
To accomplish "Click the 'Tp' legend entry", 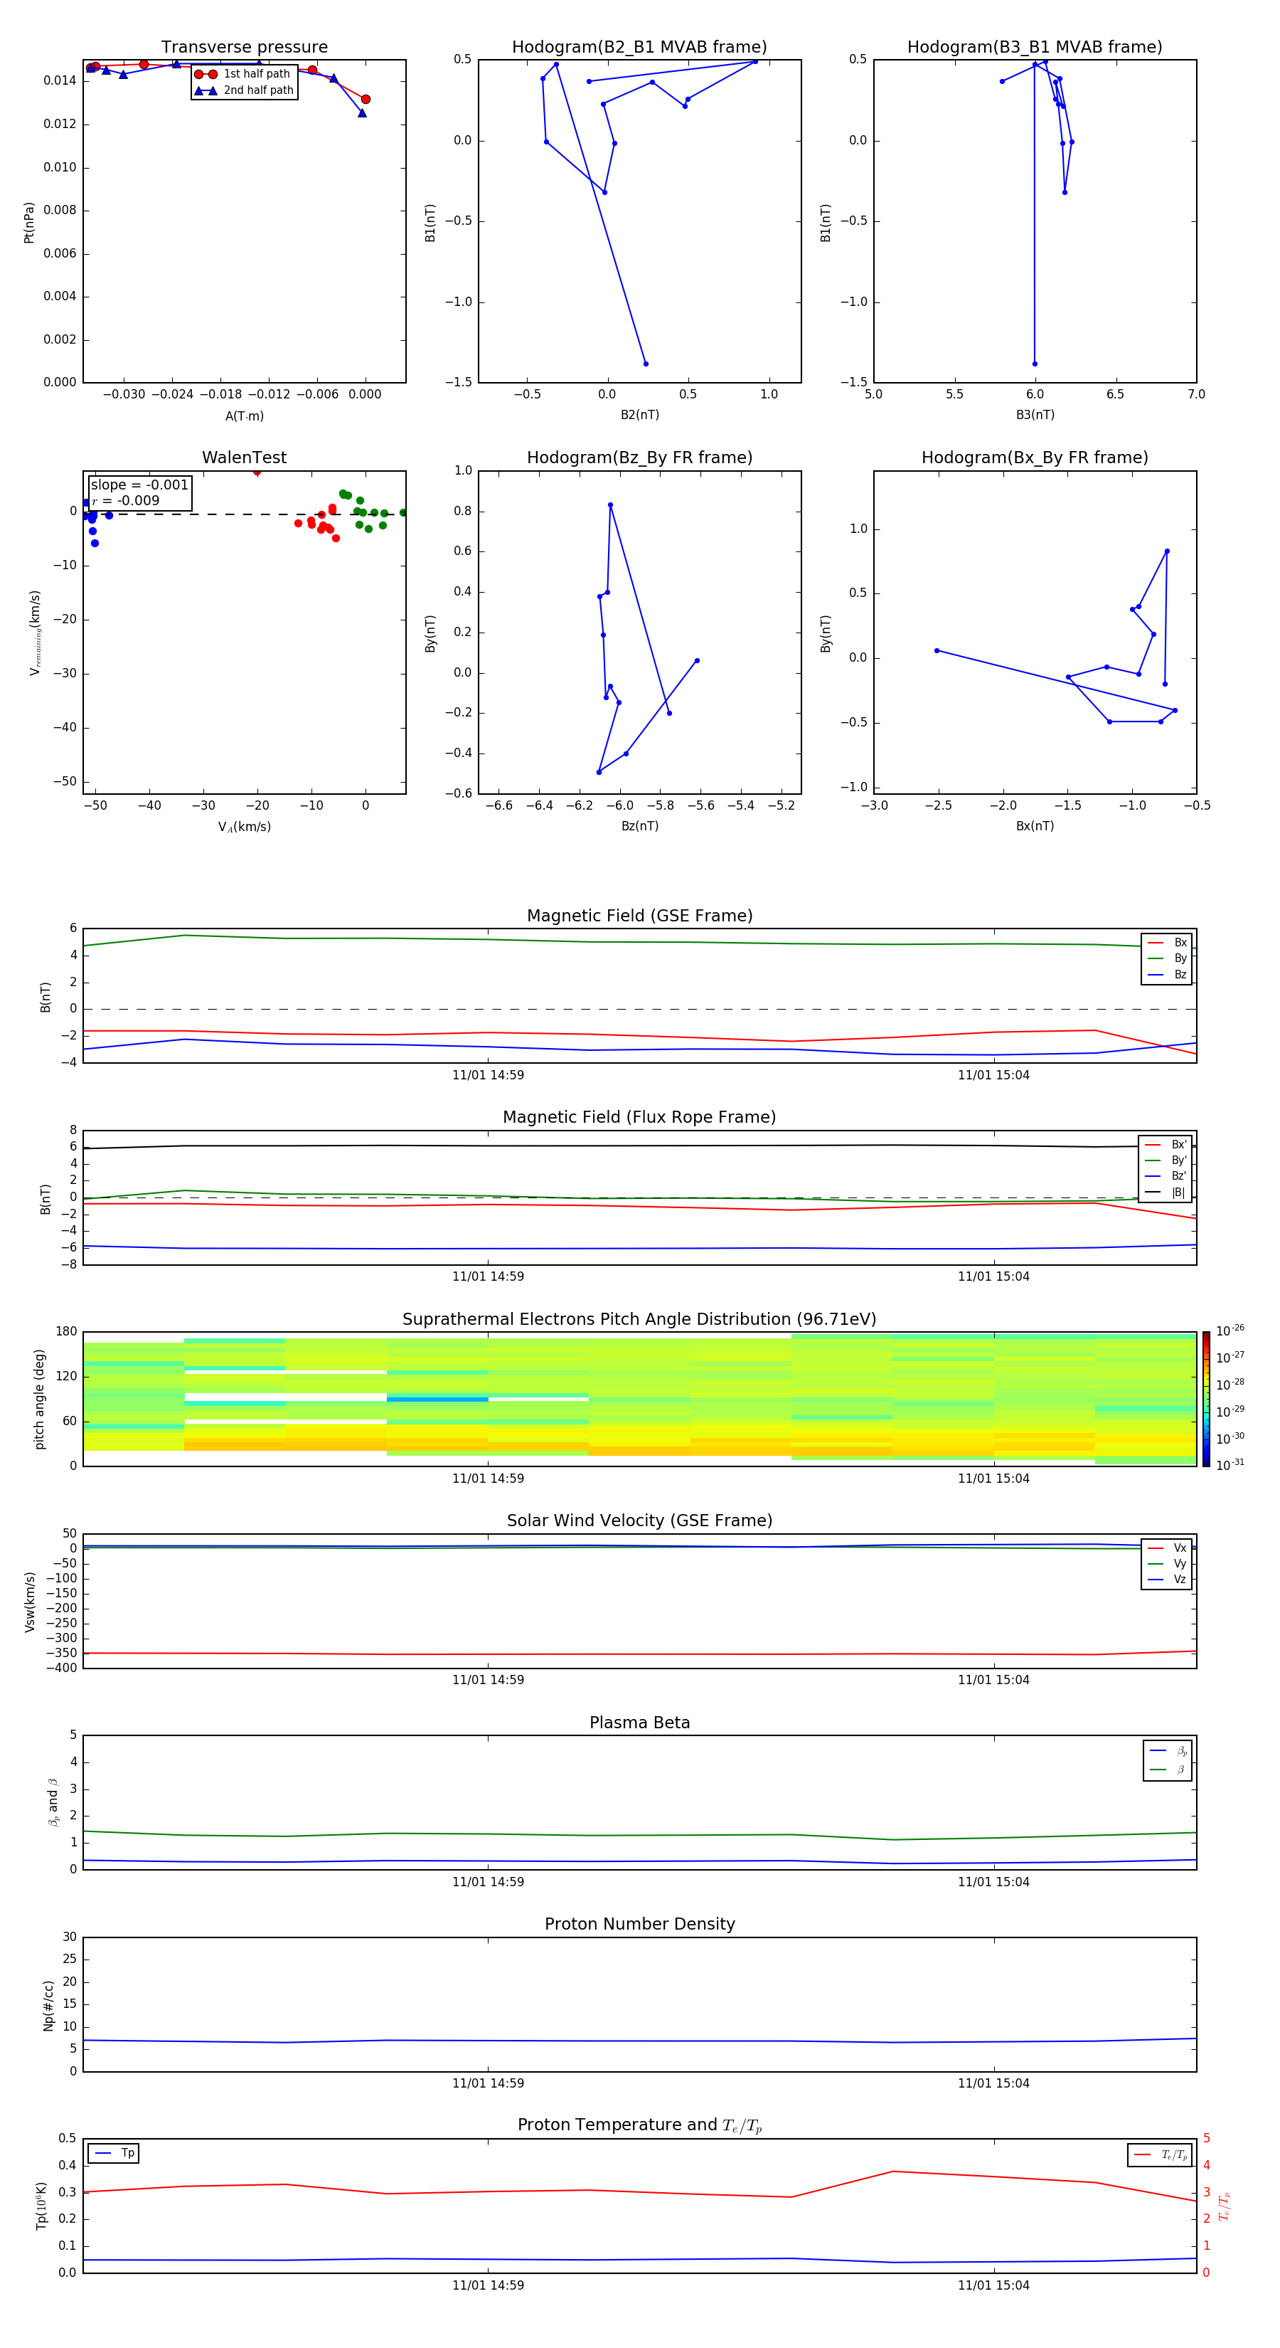I will 114,2153.
